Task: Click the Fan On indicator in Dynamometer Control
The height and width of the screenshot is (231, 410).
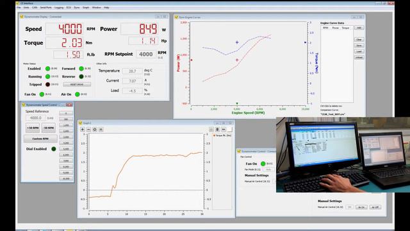Action: pyautogui.click(x=263, y=164)
